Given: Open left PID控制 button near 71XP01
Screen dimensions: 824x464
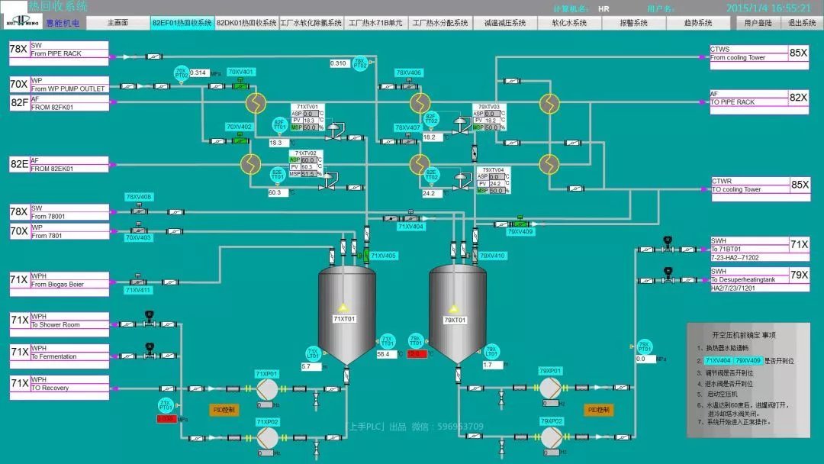Looking at the screenshot, I should tap(224, 410).
